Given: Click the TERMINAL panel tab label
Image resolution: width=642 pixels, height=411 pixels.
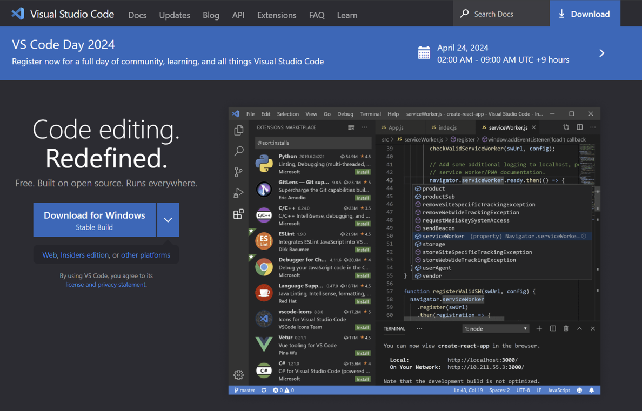Looking at the screenshot, I should tap(394, 329).
